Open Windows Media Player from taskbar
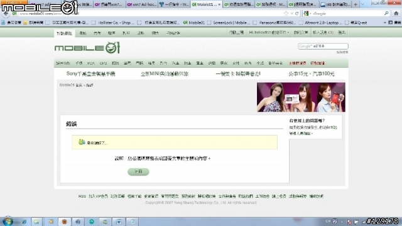The width and height of the screenshot is (402, 226). 51,222
